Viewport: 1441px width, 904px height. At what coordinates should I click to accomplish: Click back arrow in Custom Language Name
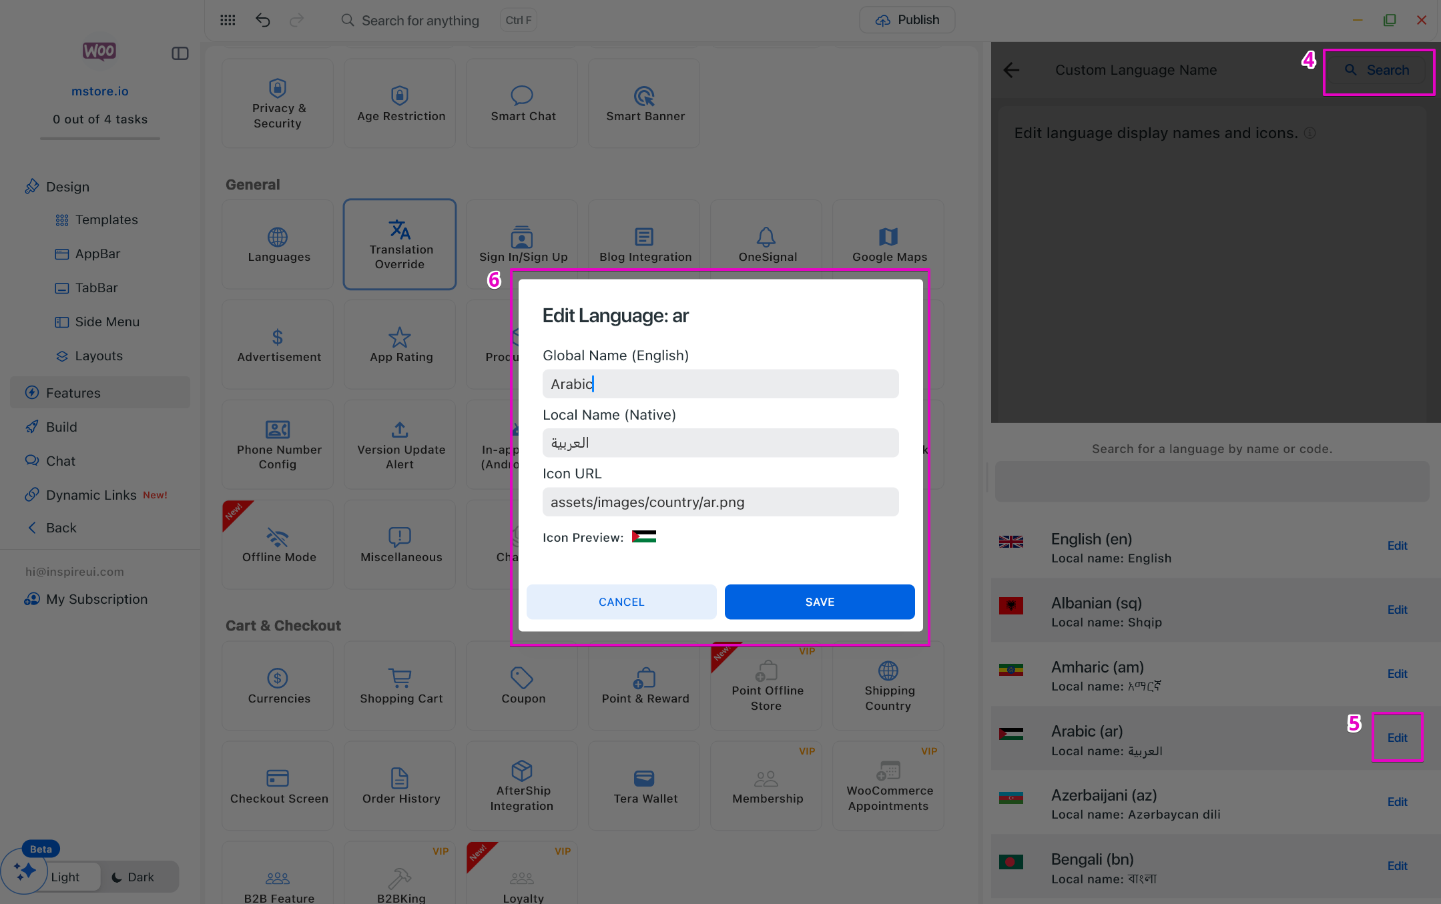[x=1011, y=70]
